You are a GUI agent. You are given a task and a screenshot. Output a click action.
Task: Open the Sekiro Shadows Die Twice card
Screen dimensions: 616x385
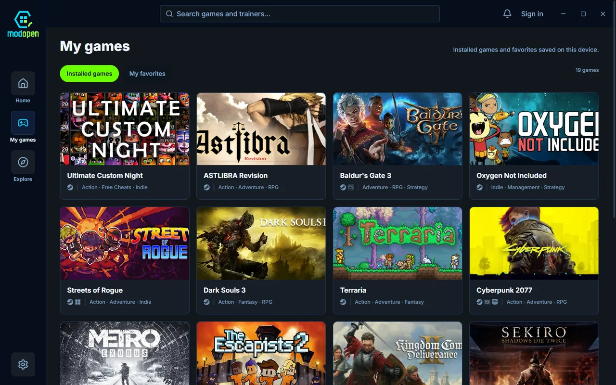(534, 353)
